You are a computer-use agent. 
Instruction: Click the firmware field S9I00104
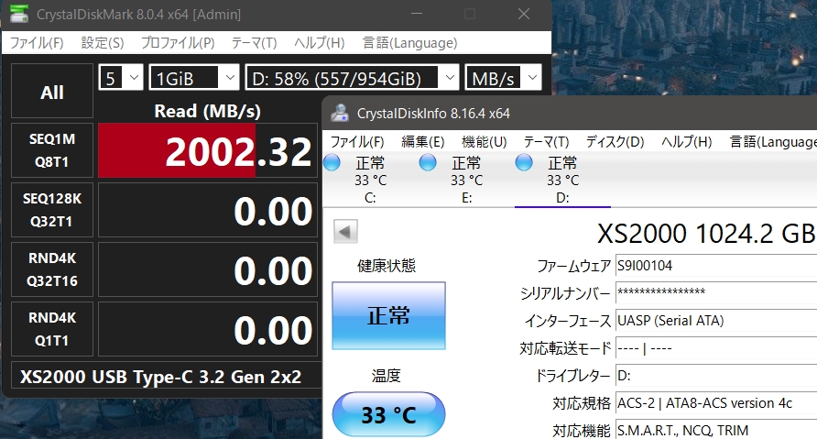(716, 266)
